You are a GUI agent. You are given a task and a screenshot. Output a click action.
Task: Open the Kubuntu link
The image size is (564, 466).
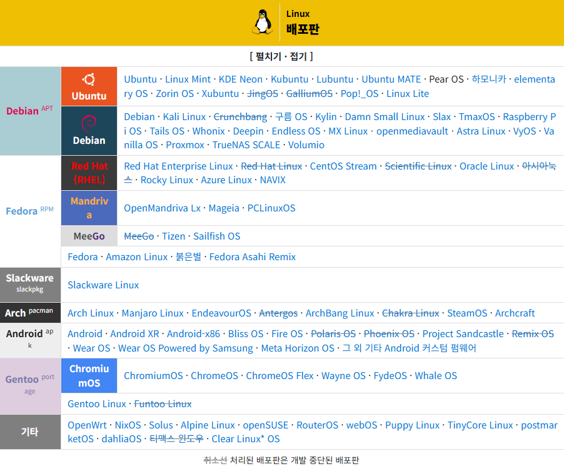[x=290, y=79]
